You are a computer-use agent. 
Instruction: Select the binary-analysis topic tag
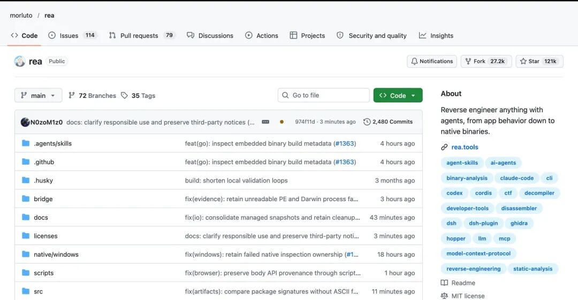(467, 178)
